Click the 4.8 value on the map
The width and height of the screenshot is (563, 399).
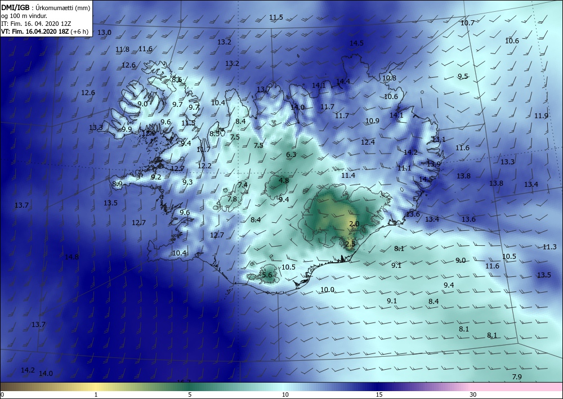(x=284, y=180)
